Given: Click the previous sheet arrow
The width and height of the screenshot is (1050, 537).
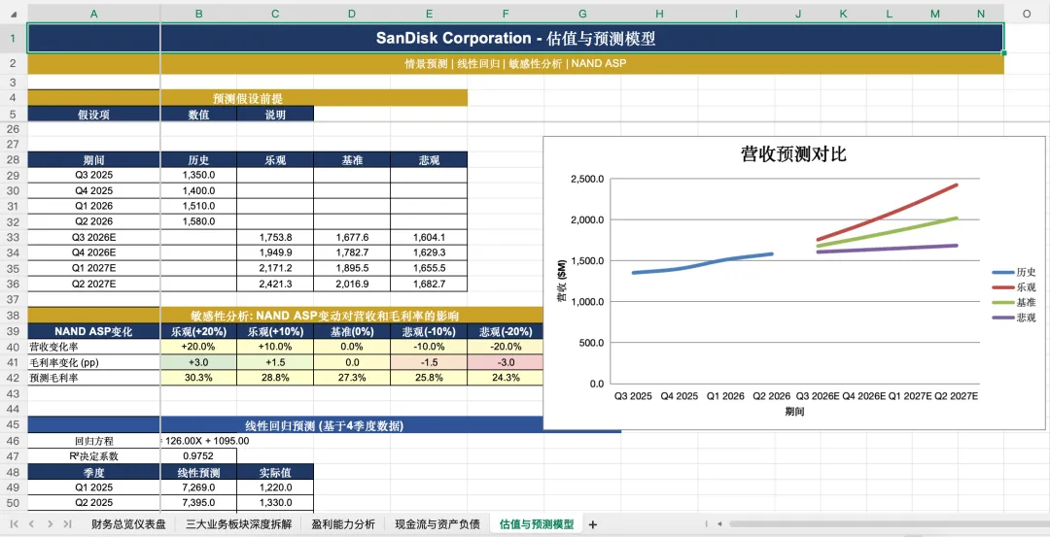Looking at the screenshot, I should point(31,524).
